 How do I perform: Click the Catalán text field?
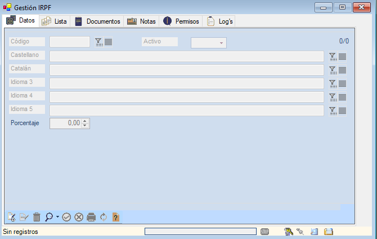186,70
